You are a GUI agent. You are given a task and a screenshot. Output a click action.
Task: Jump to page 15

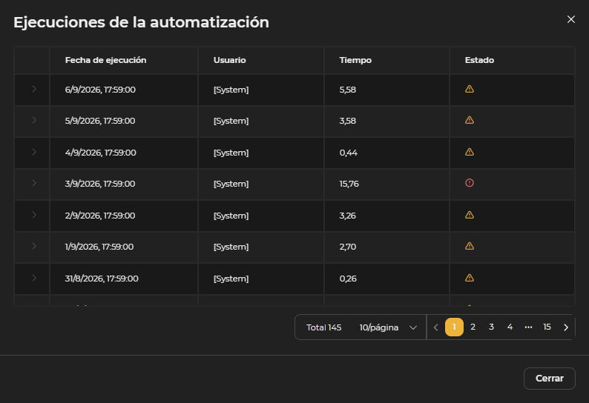click(x=547, y=327)
